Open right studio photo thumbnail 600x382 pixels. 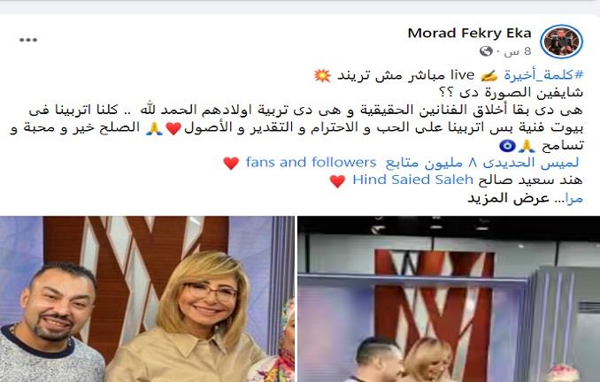pyautogui.click(x=449, y=299)
